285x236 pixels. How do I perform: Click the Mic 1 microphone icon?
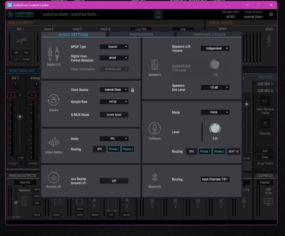22,40
